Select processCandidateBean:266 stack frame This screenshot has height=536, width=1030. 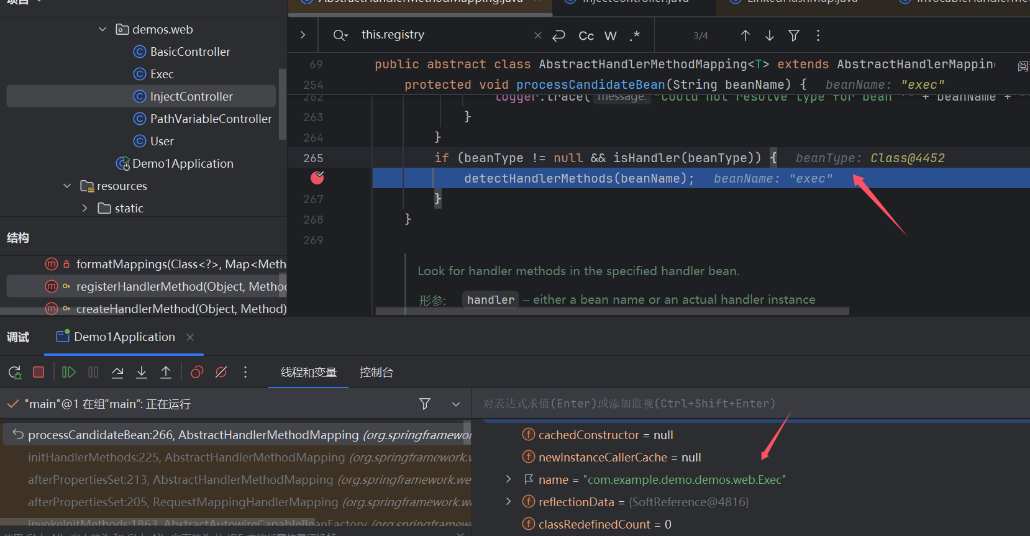pos(236,435)
